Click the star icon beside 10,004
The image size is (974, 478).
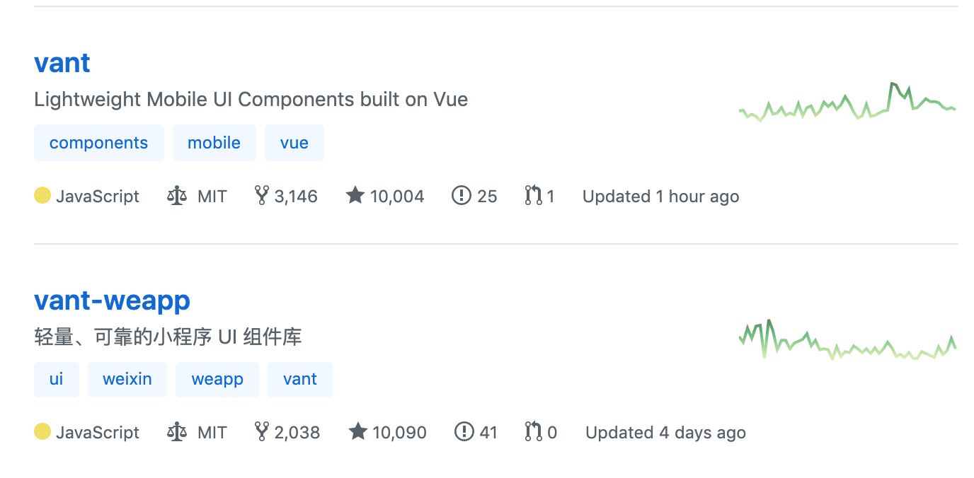coord(355,196)
